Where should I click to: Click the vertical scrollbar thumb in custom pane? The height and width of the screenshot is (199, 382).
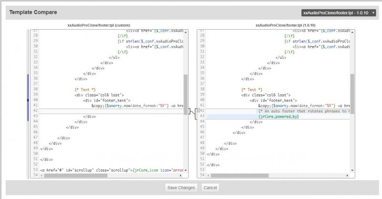pos(186,91)
